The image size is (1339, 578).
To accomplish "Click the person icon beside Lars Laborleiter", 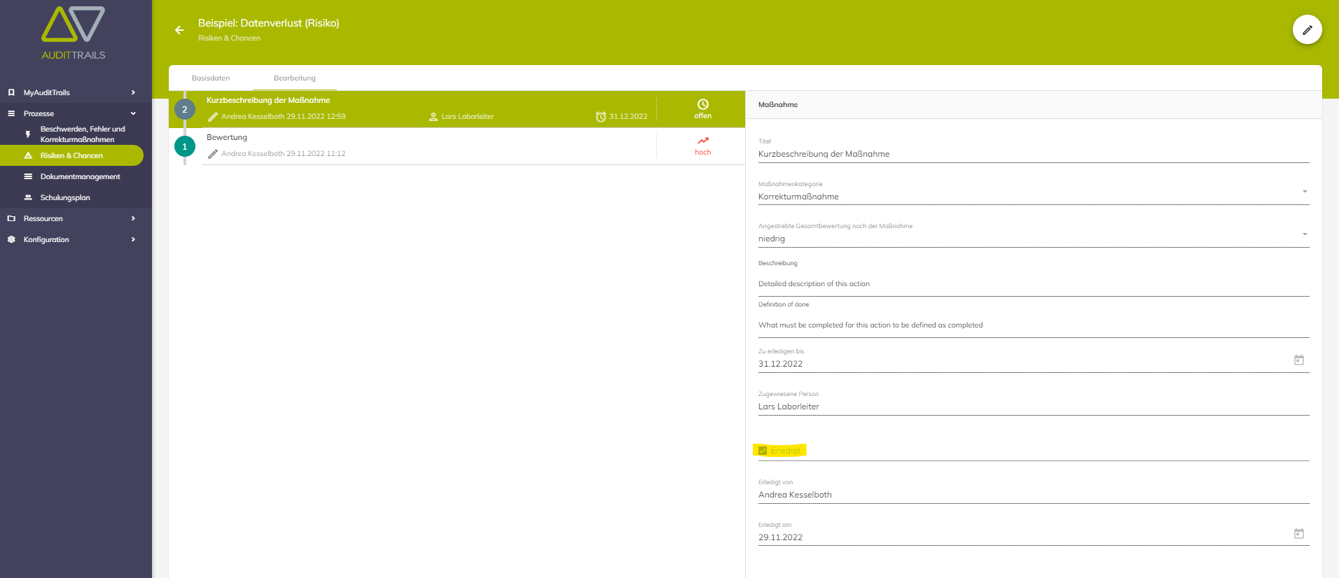I will [433, 117].
